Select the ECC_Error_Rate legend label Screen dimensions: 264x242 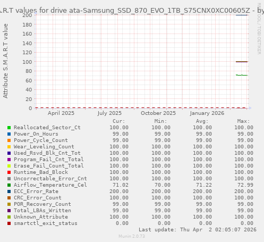36,191
